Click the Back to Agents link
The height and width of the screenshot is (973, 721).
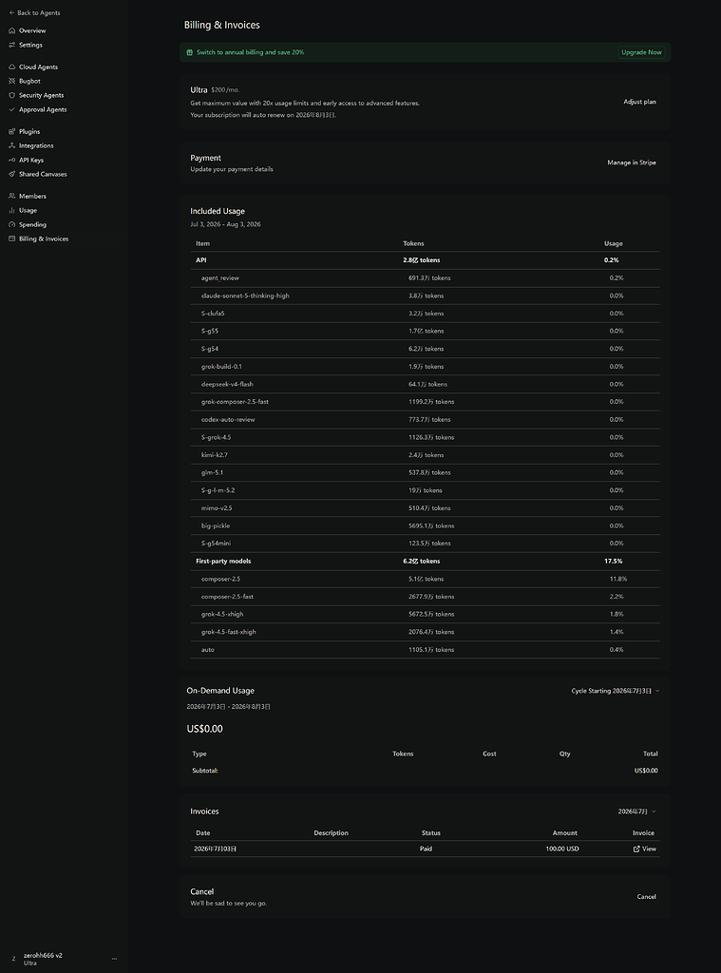click(x=35, y=13)
